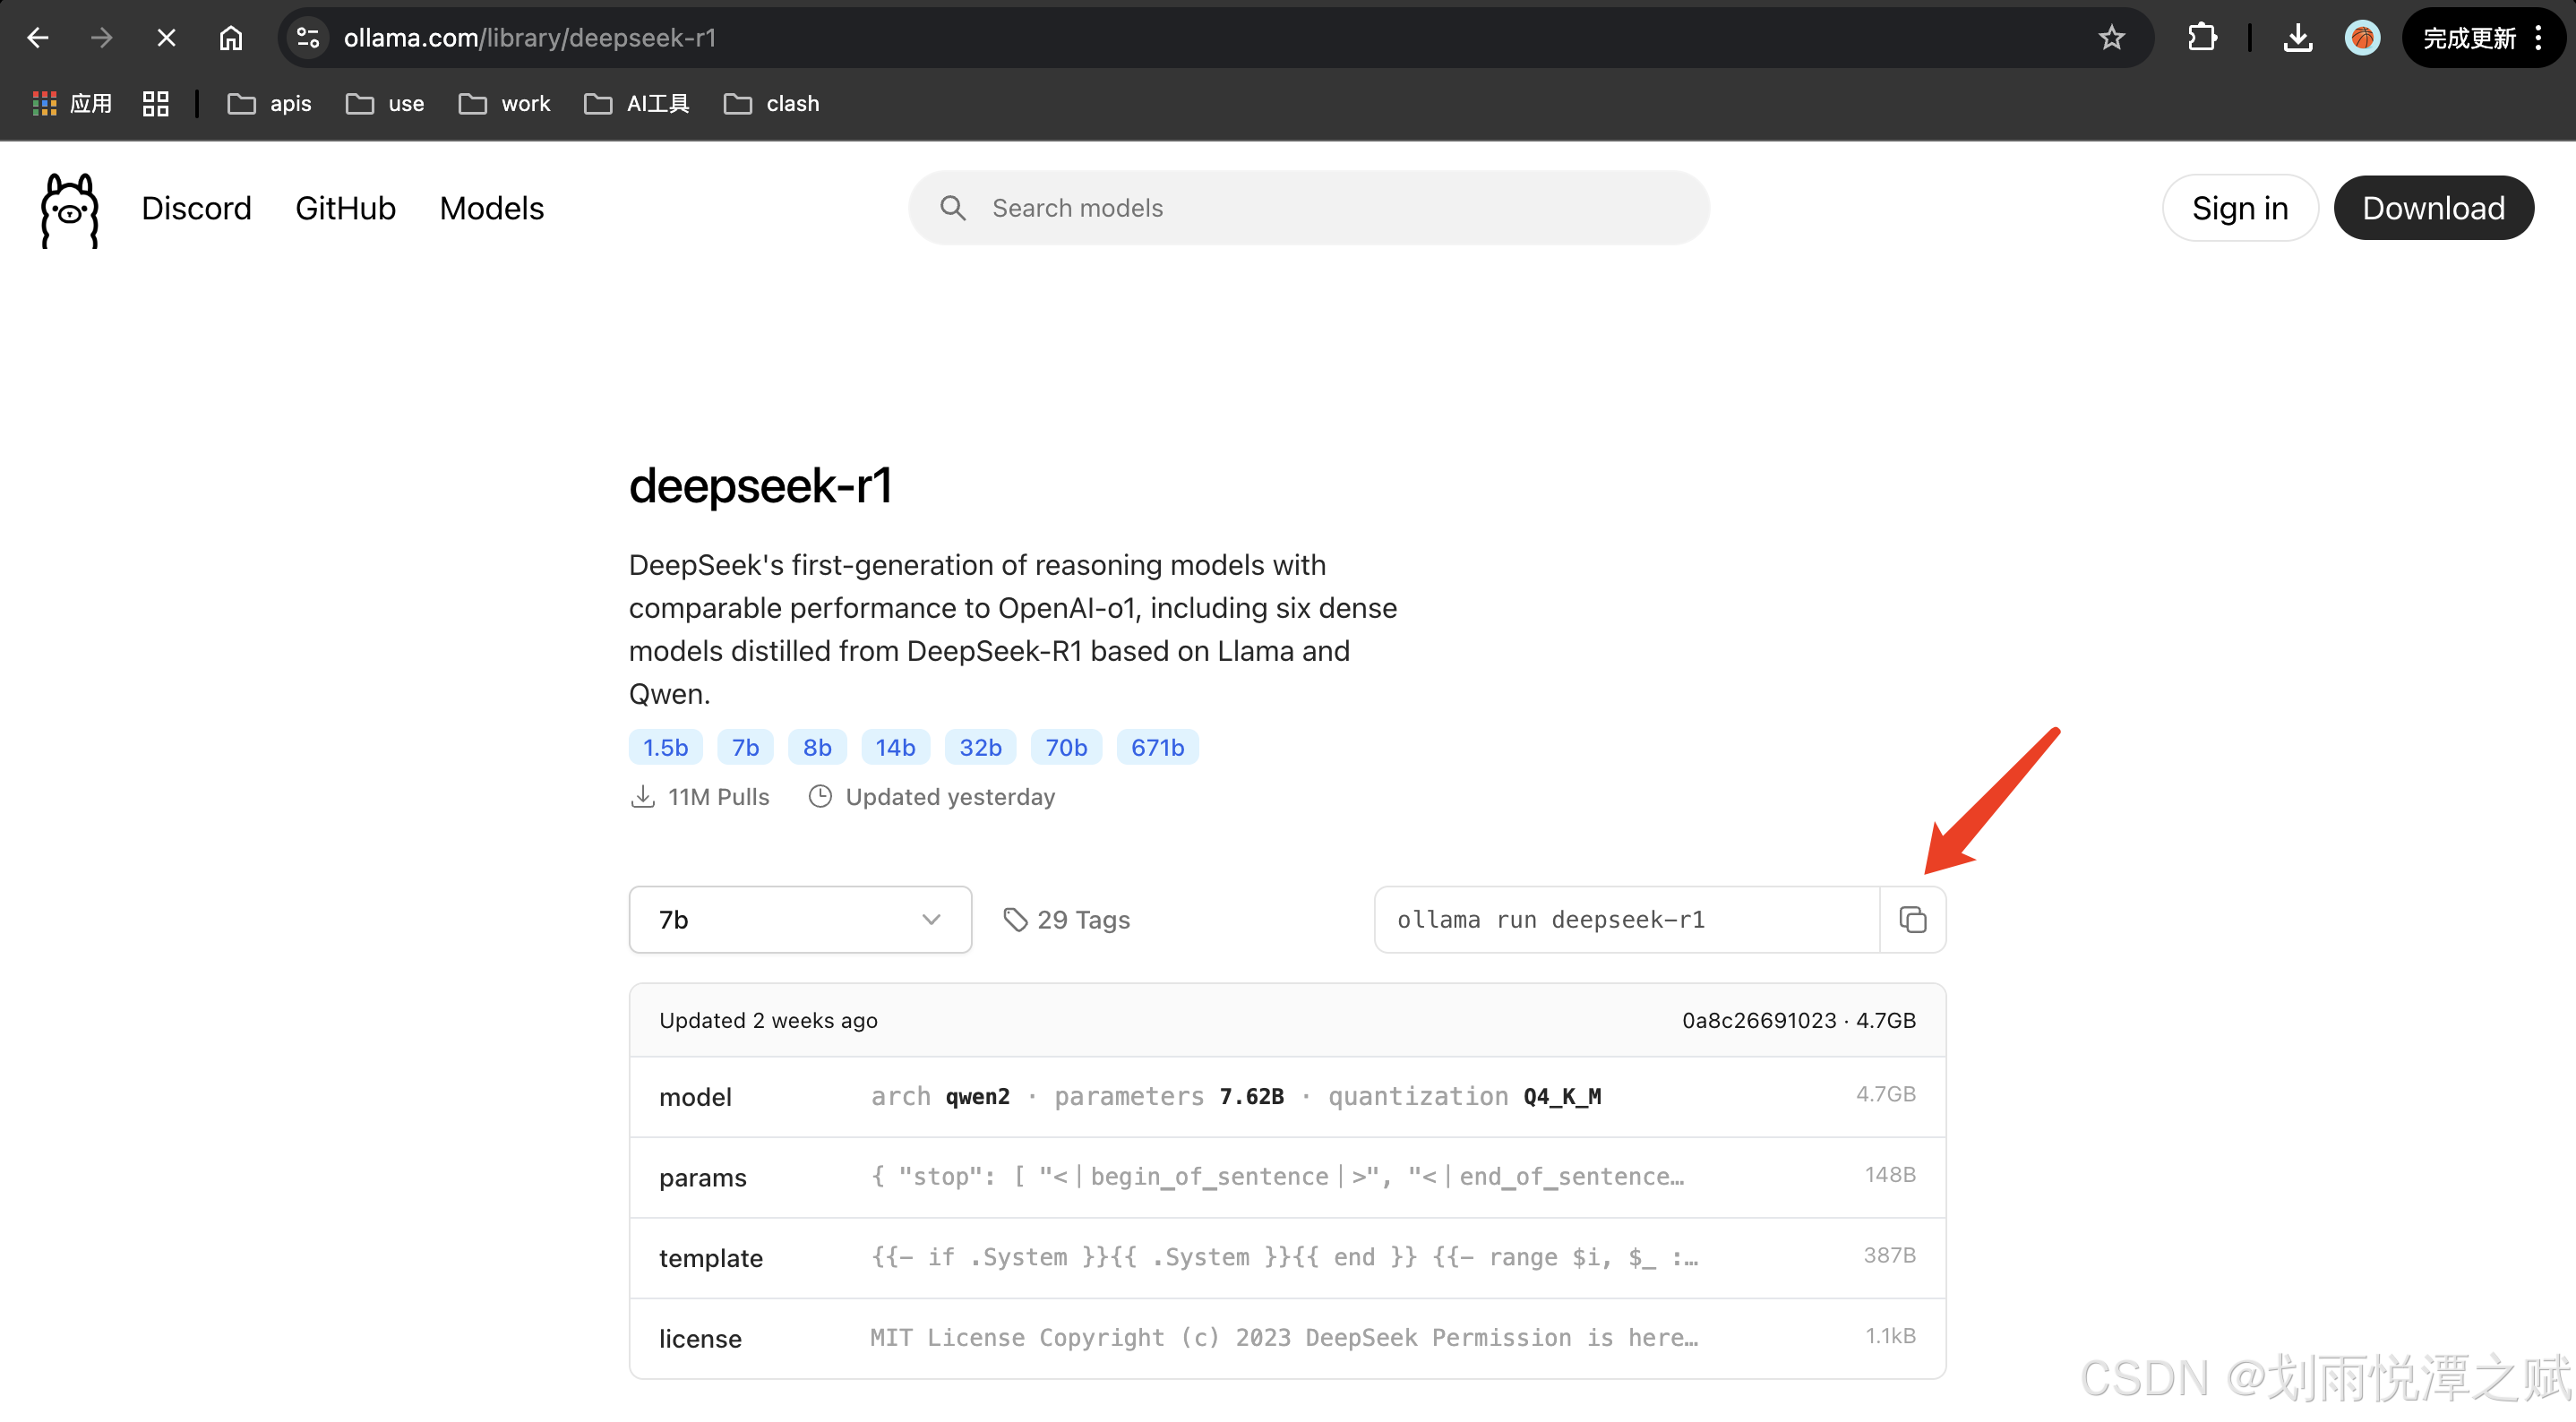The height and width of the screenshot is (1422, 2576).
Task: Bookmark this page with the star icon
Action: click(x=2111, y=38)
